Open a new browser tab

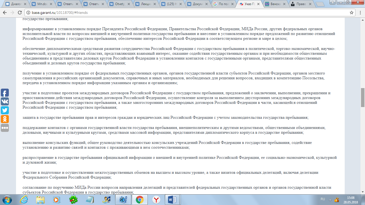coord(320,5)
